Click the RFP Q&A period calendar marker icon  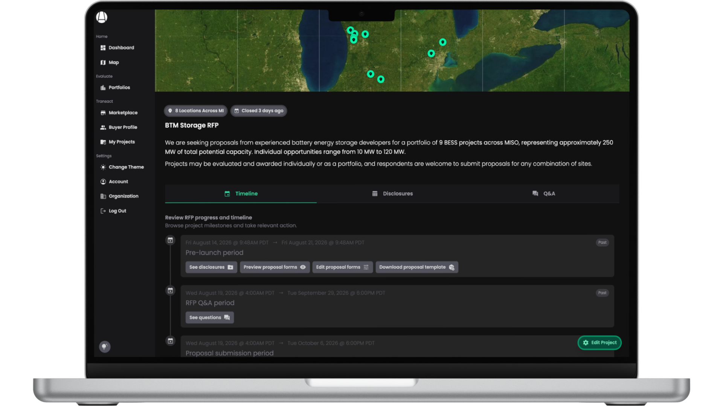click(170, 291)
